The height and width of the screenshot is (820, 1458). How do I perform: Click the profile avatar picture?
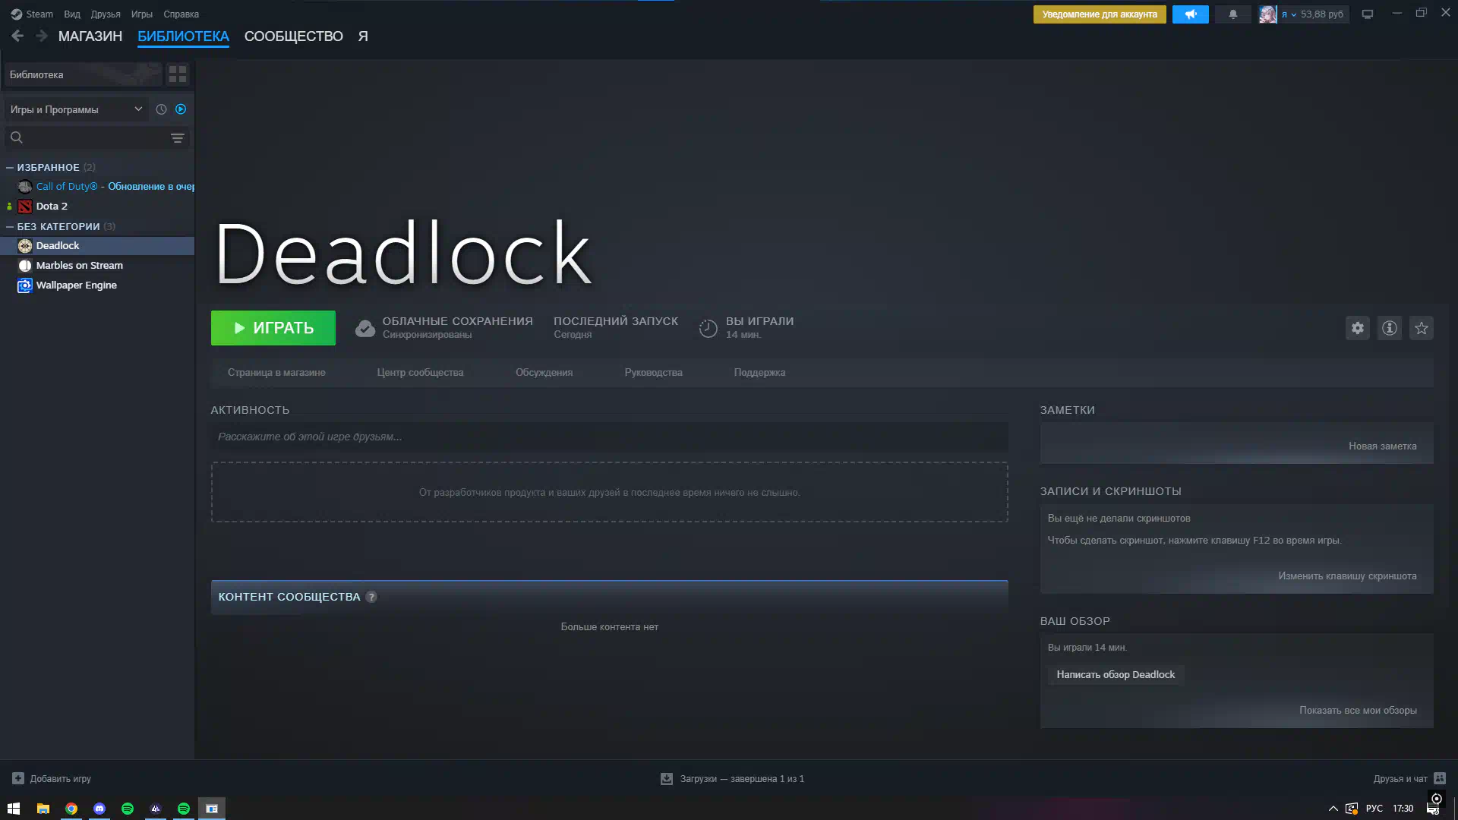pyautogui.click(x=1267, y=14)
